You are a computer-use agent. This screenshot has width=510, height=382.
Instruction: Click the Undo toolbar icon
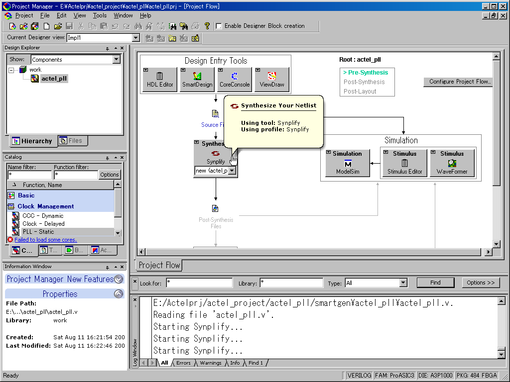[115, 26]
